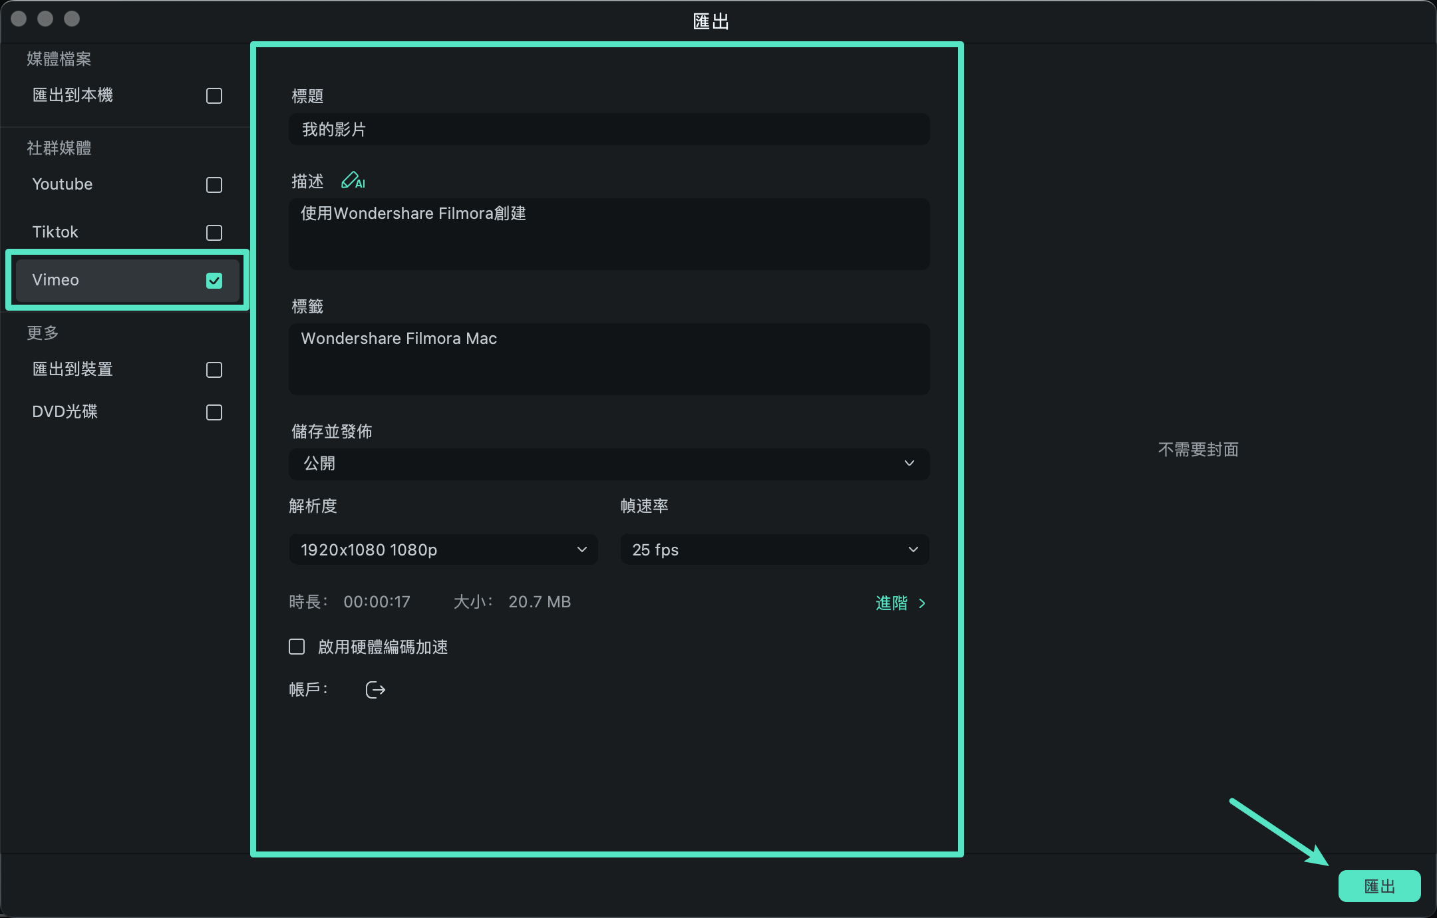Select the Vimeo sidebar item
This screenshot has height=918, width=1437.
pos(126,280)
